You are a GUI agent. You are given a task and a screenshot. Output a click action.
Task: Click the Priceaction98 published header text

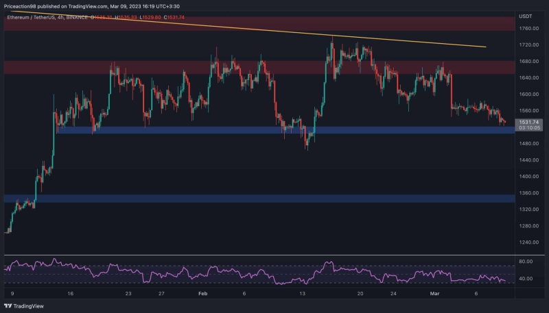click(92, 6)
